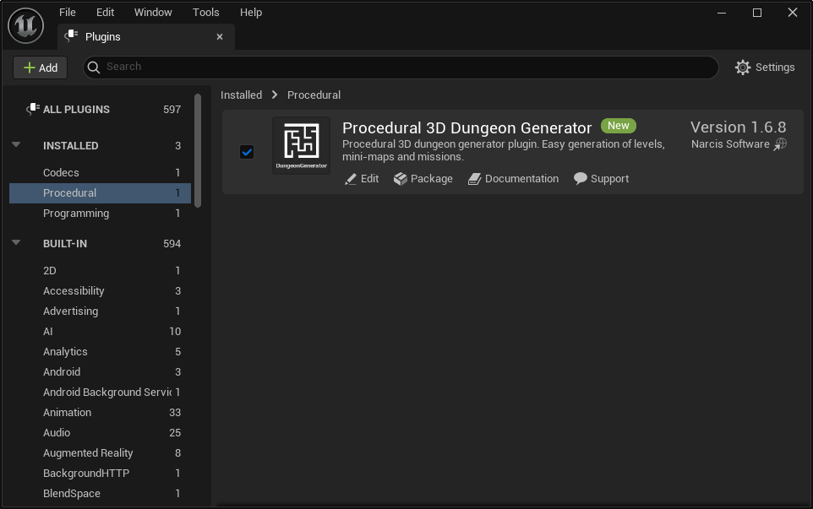Image resolution: width=813 pixels, height=509 pixels.
Task: Click the All Plugins plug icon
Action: 33,109
